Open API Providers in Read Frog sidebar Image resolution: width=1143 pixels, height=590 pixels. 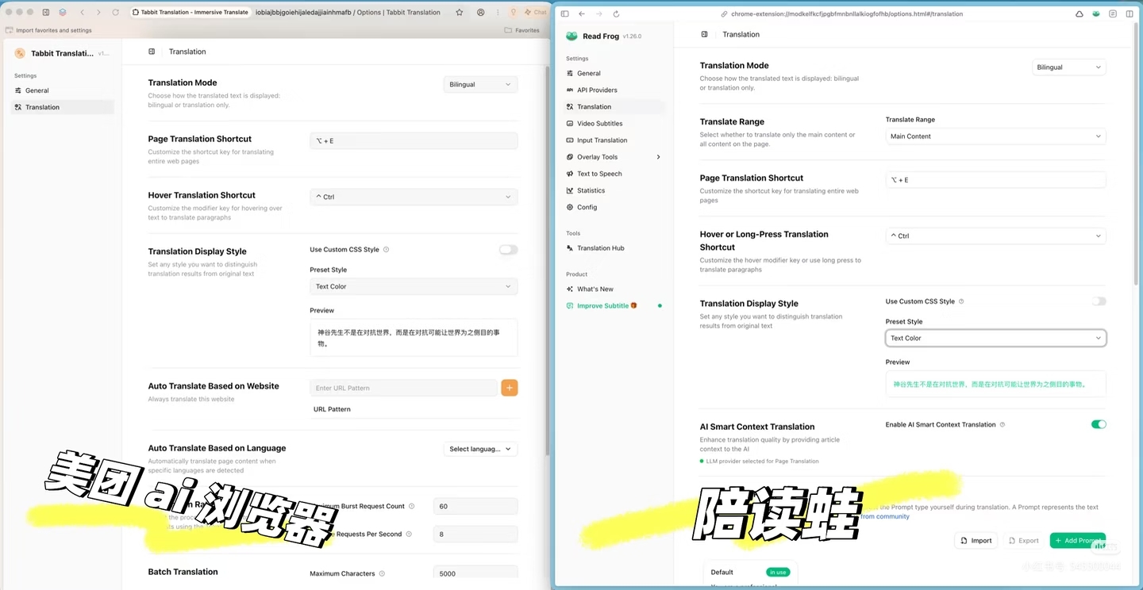597,90
